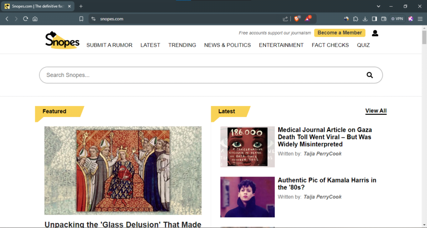This screenshot has width=427, height=228.
Task: Open the FACT CHECKS navigation item
Action: point(330,45)
